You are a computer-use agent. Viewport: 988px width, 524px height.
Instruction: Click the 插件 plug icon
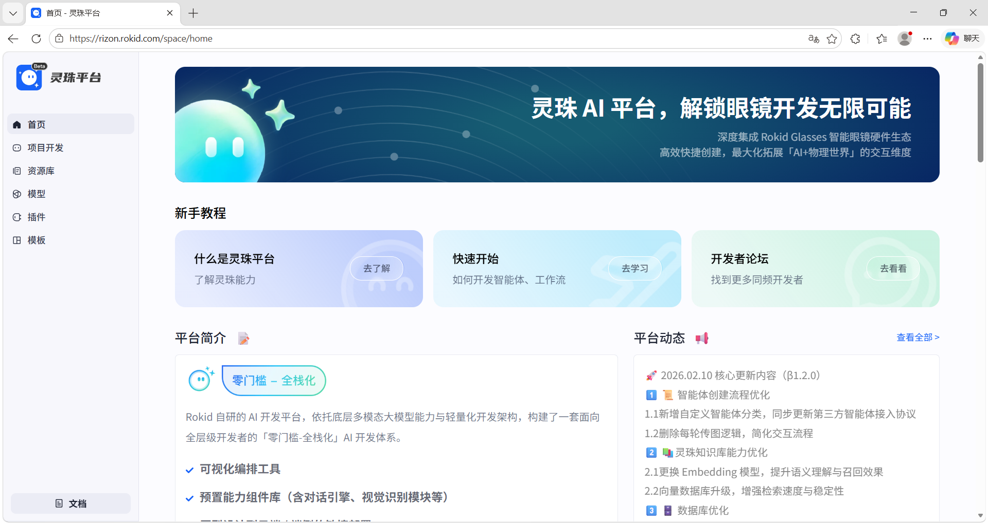point(17,217)
